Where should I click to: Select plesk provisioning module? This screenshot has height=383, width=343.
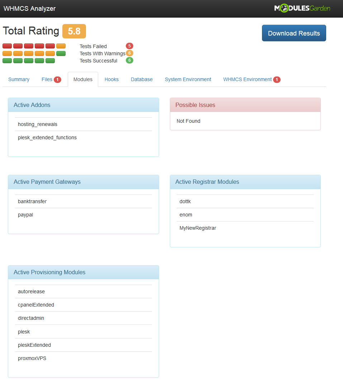[x=84, y=332]
